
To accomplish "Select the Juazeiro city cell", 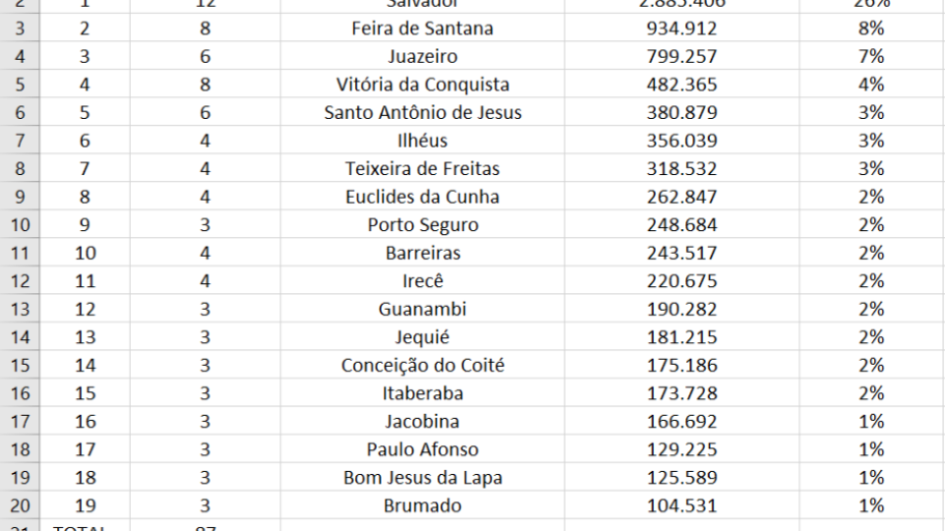I will [422, 56].
